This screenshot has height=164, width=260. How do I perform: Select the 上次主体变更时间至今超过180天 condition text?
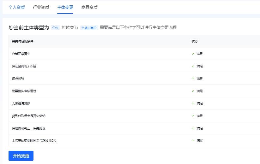tap(34, 140)
